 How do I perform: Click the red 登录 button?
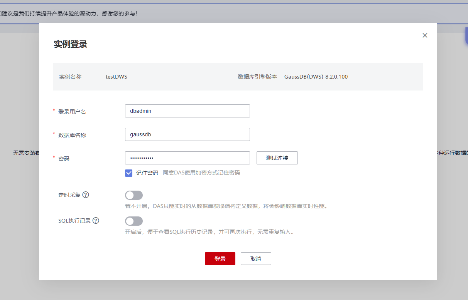click(x=220, y=259)
